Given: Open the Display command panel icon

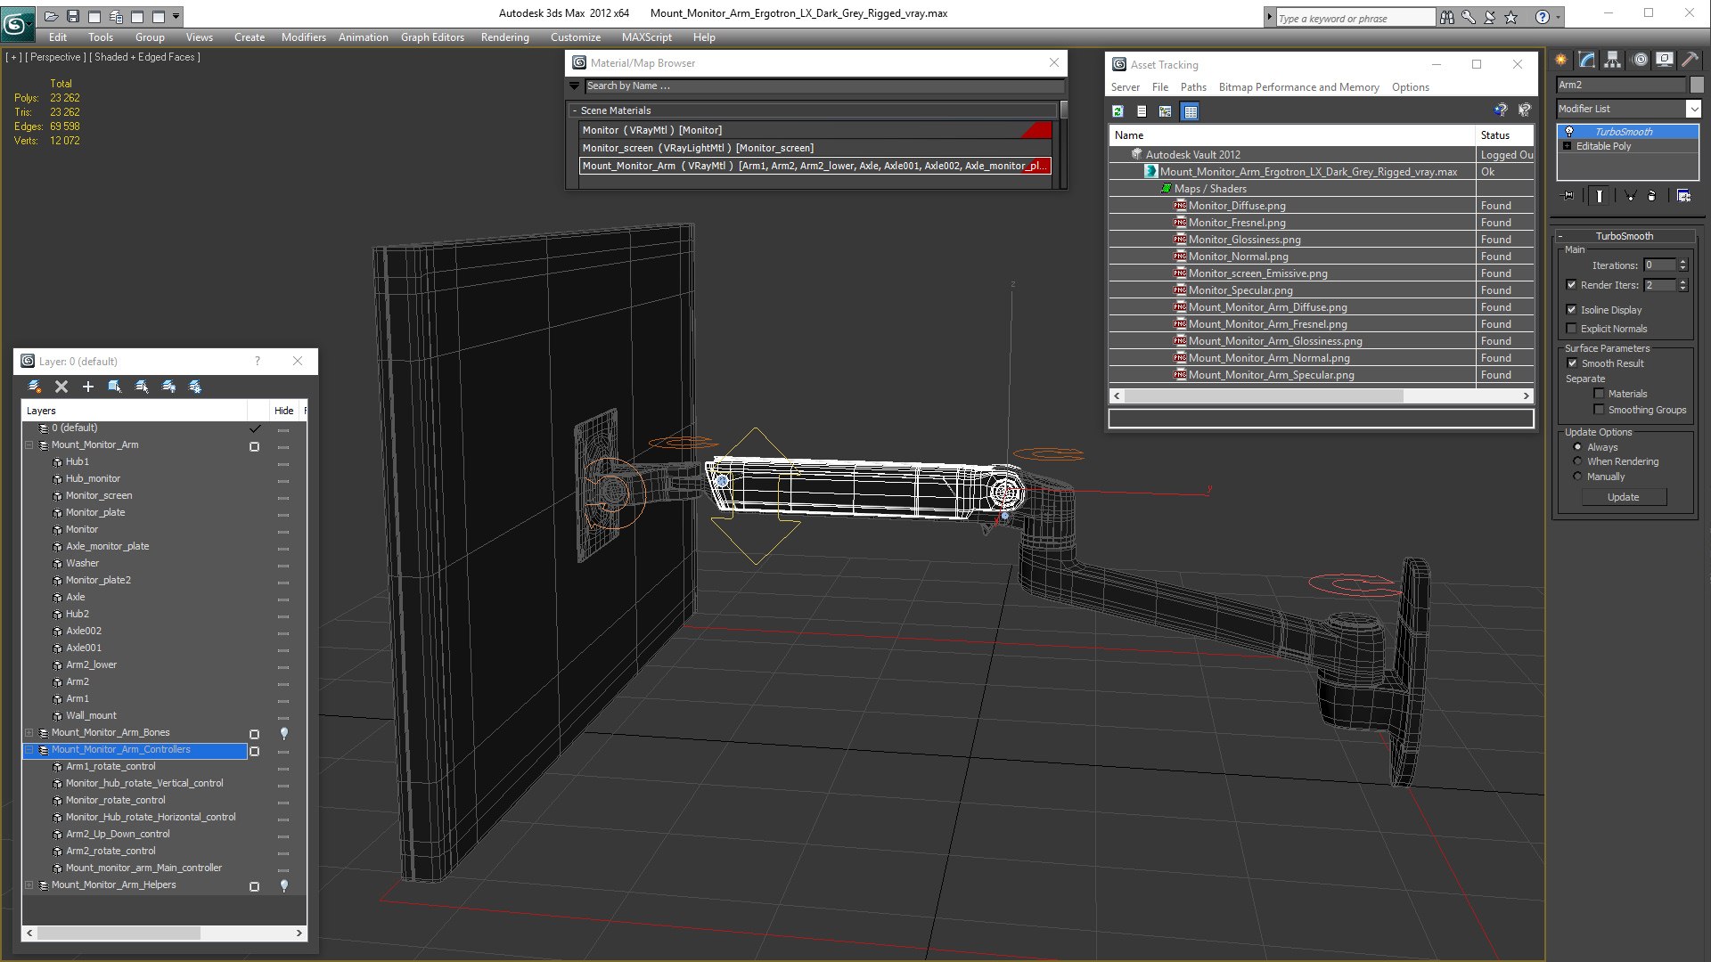Looking at the screenshot, I should 1665,60.
